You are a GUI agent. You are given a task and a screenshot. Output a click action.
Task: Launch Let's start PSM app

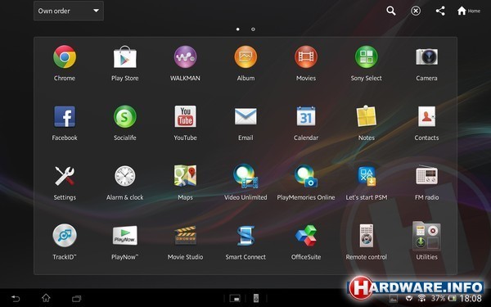[367, 176]
